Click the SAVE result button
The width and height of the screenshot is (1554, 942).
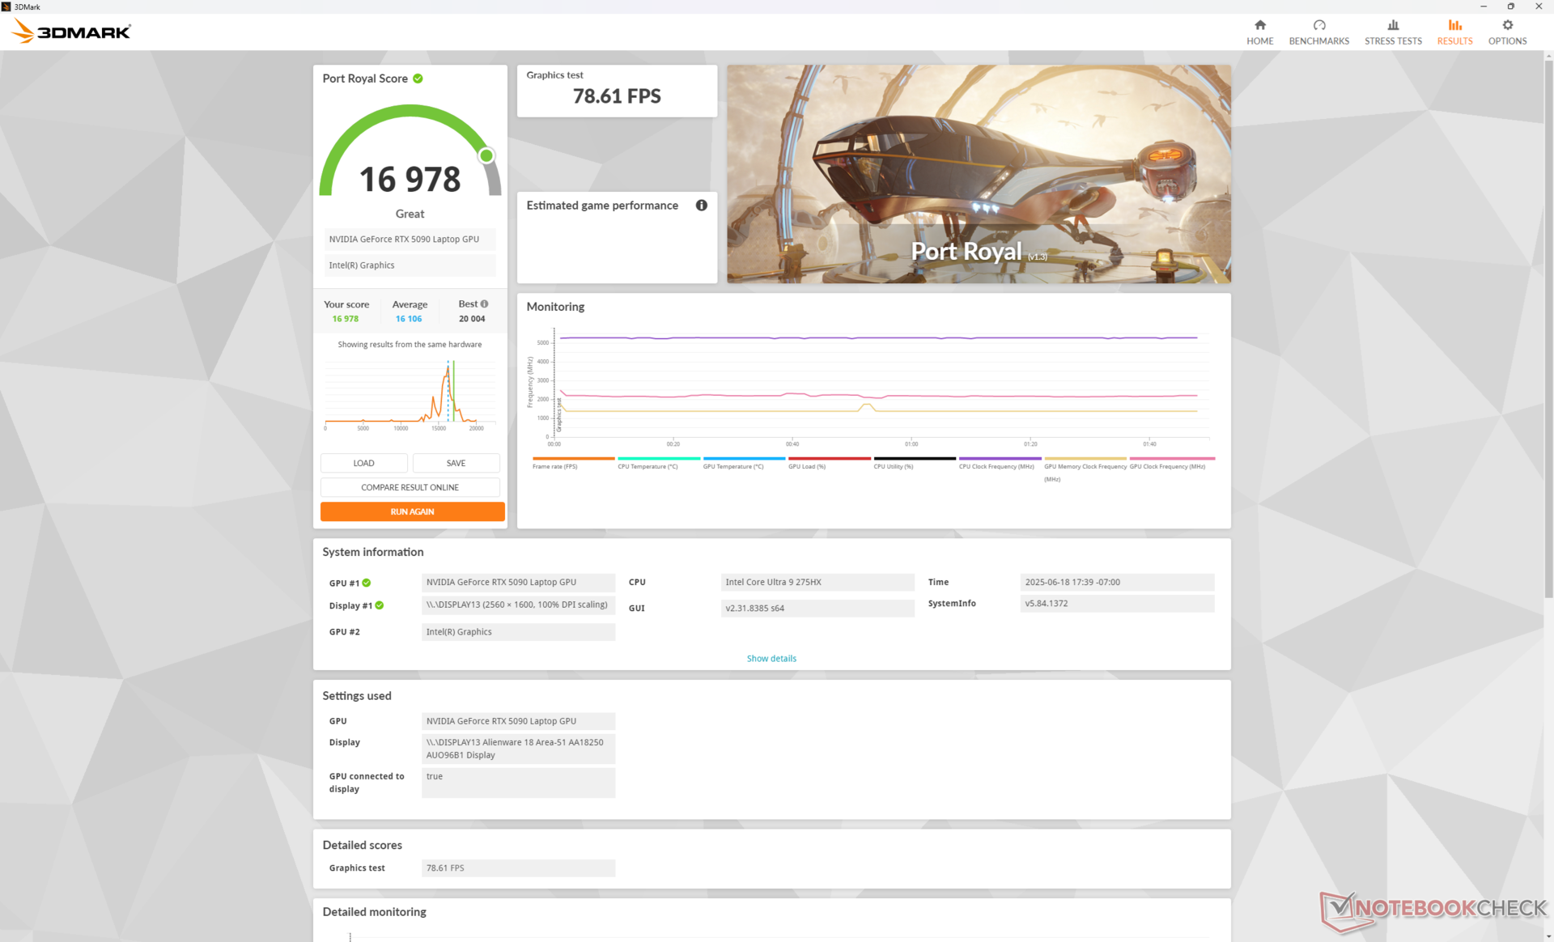pos(456,463)
